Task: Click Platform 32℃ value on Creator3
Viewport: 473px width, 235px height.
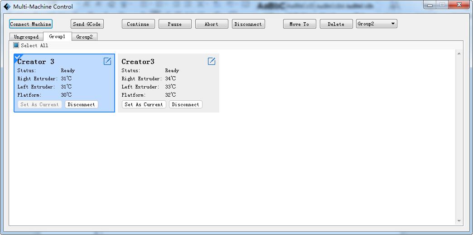Action: click(x=170, y=95)
